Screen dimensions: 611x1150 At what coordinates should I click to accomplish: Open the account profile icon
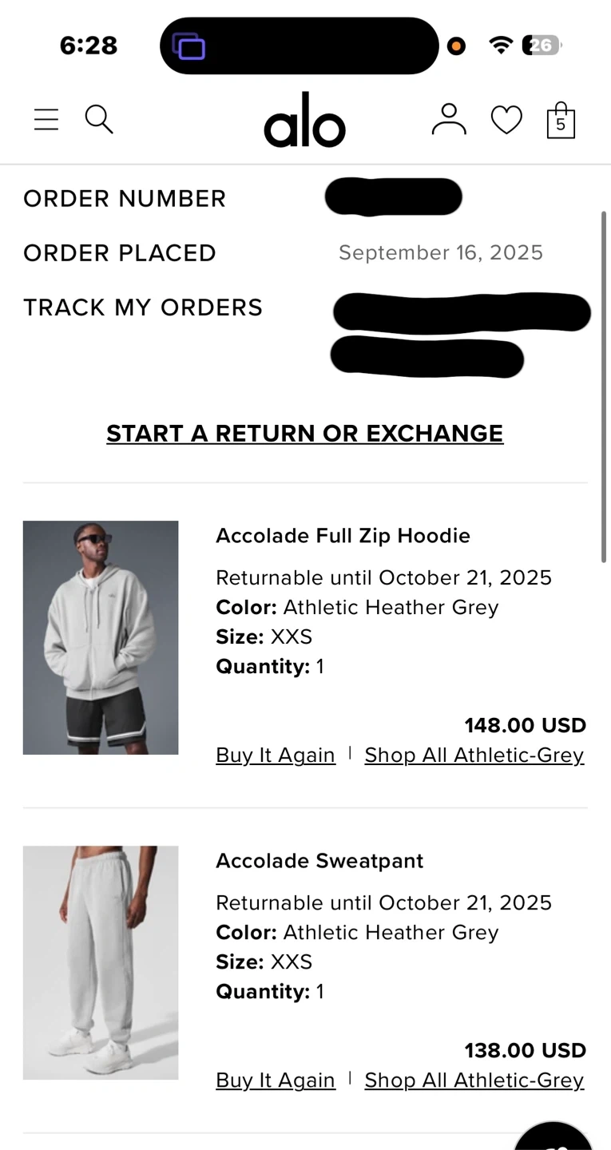(x=449, y=120)
